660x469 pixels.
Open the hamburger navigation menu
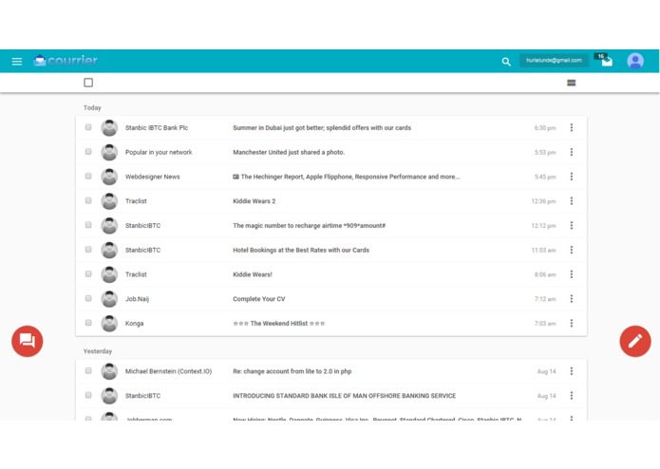tap(17, 62)
